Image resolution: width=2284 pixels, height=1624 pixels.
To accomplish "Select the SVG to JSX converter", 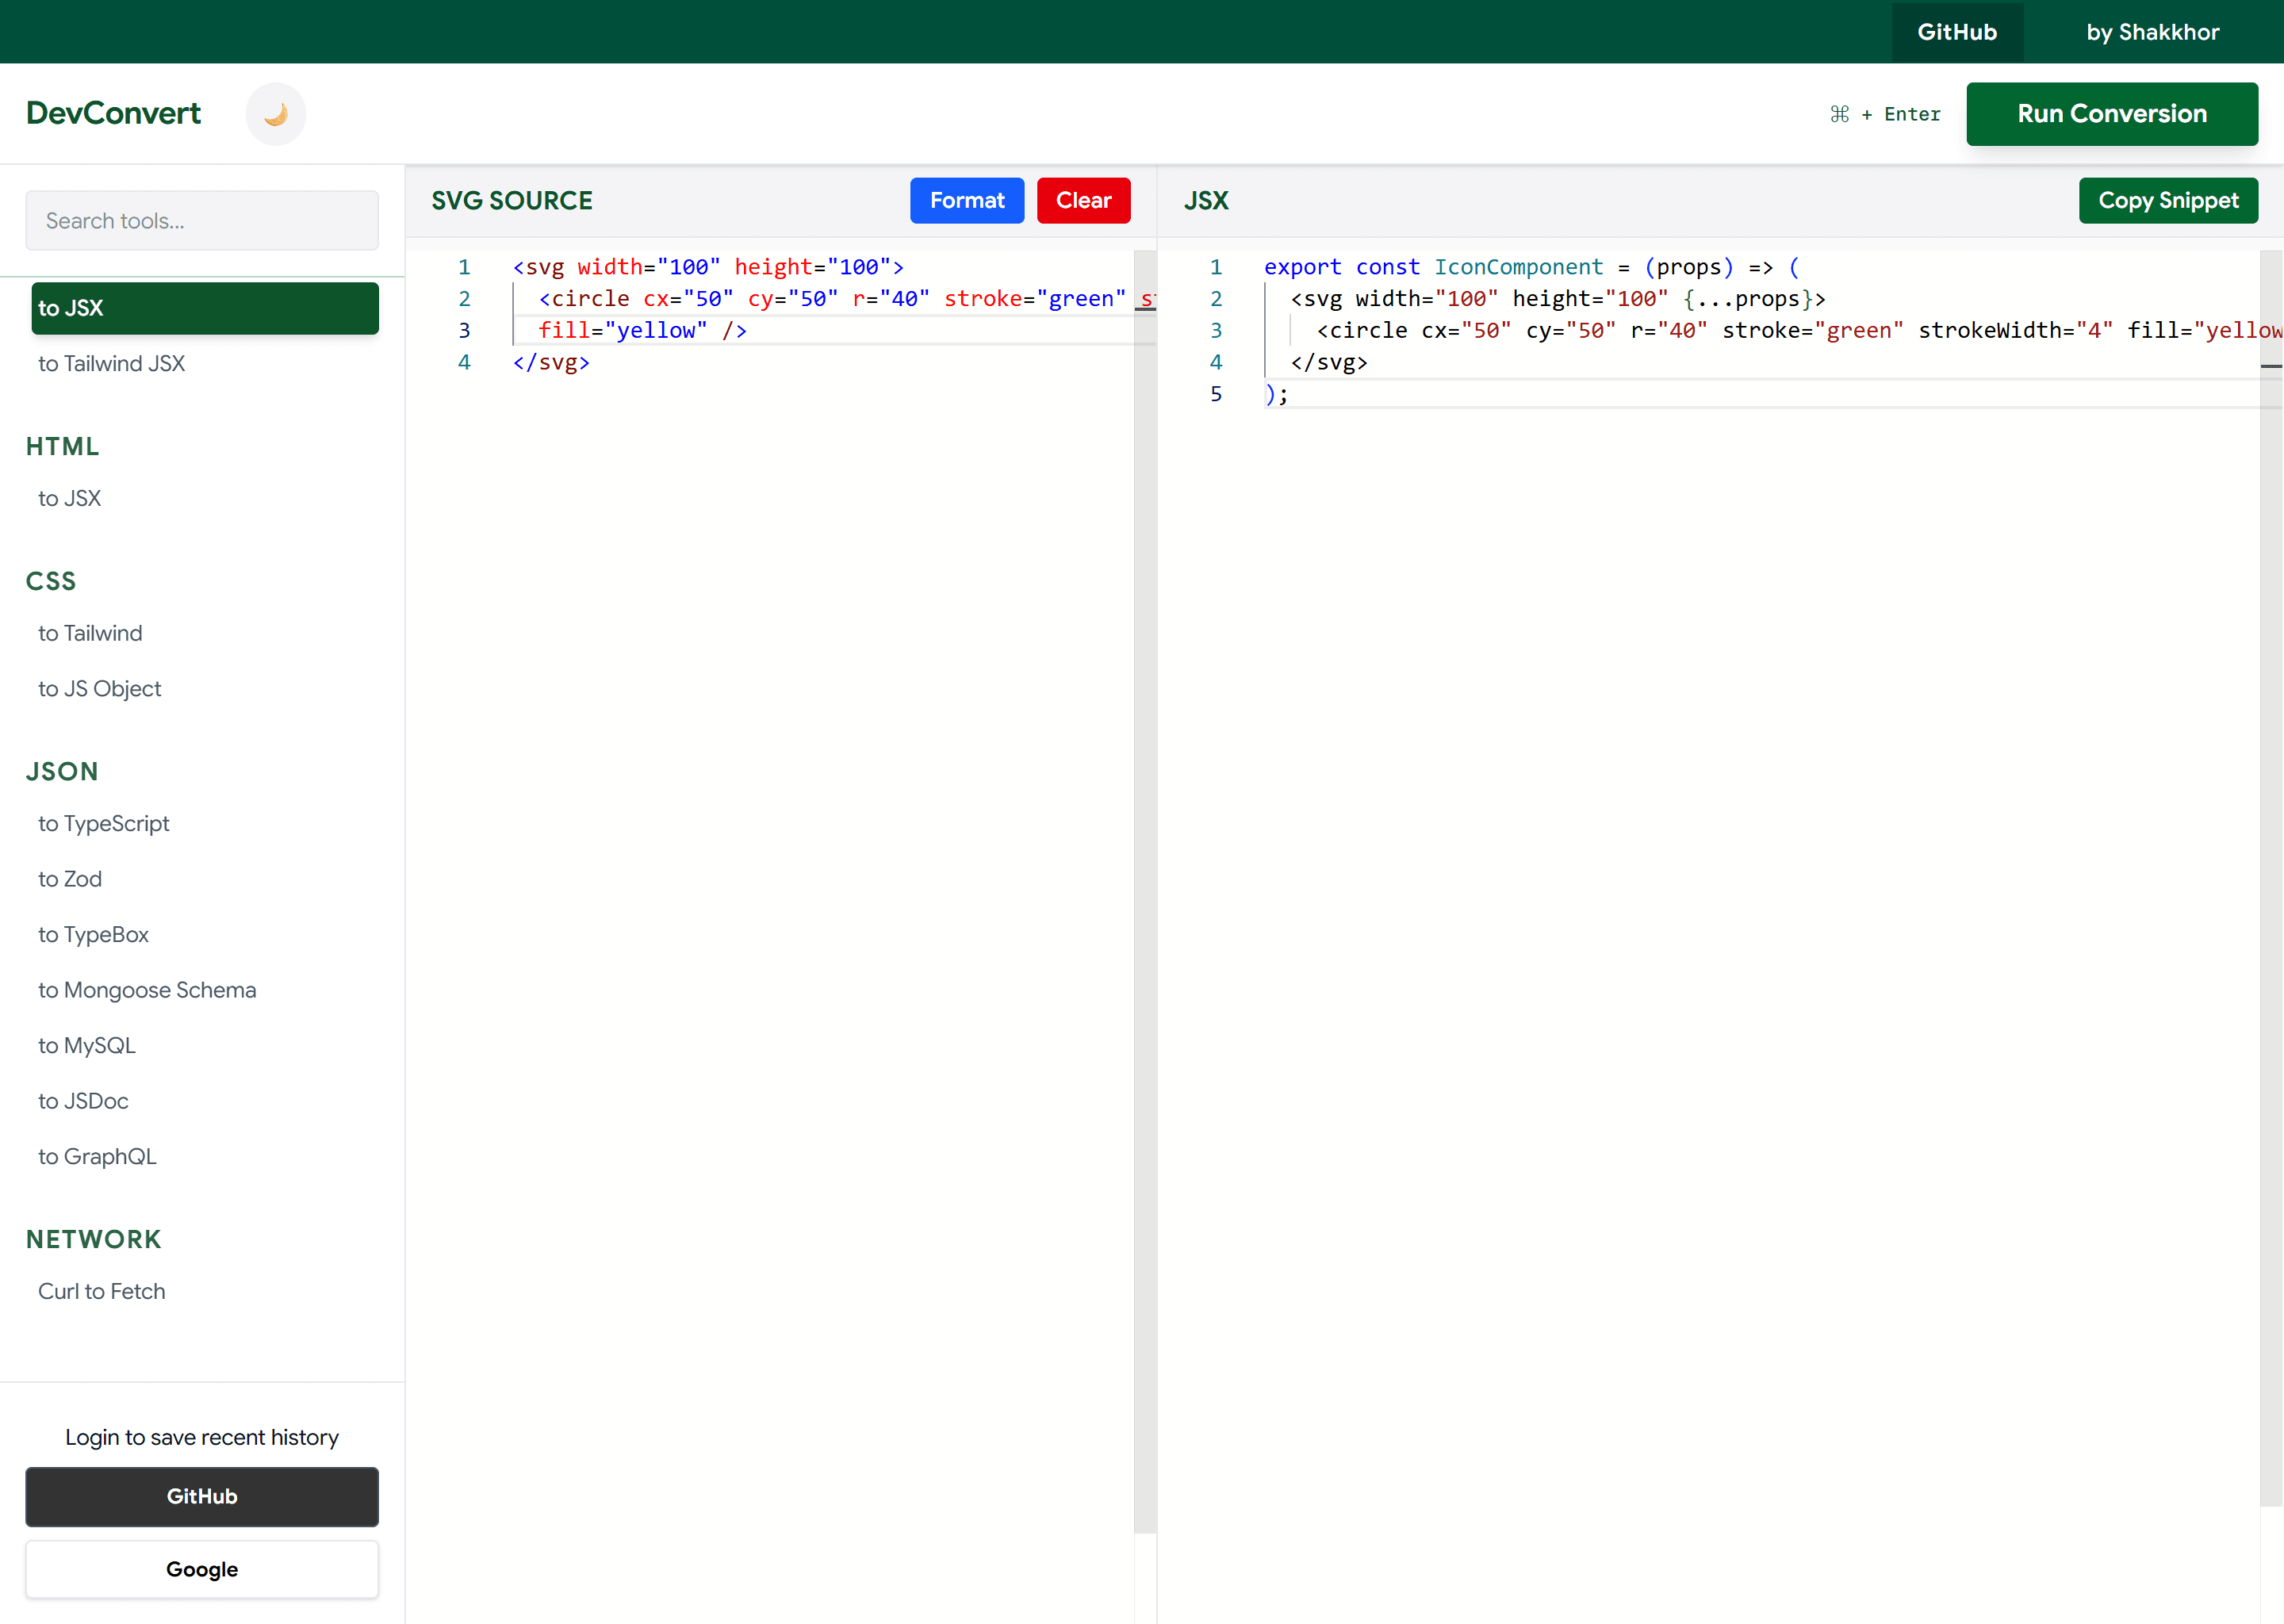I will (203, 308).
